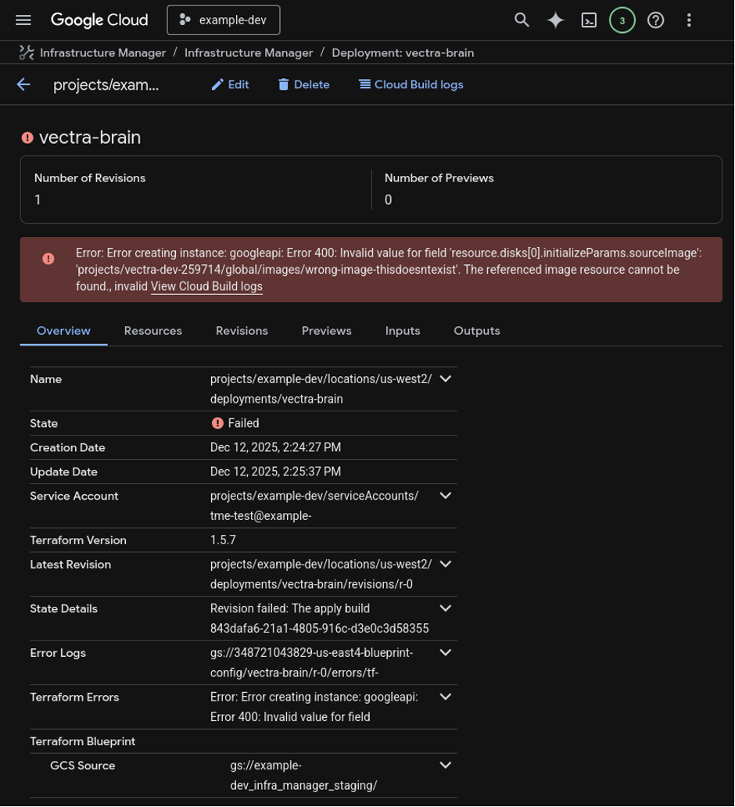Screen dimensions: 735x807
Task: Open the Outputs tab
Action: coord(477,331)
